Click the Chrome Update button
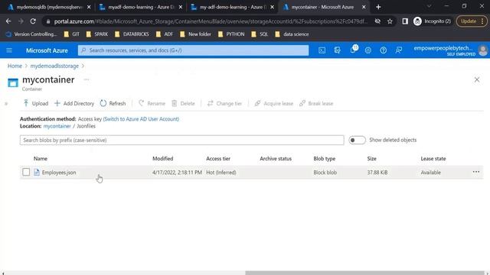 [472, 21]
